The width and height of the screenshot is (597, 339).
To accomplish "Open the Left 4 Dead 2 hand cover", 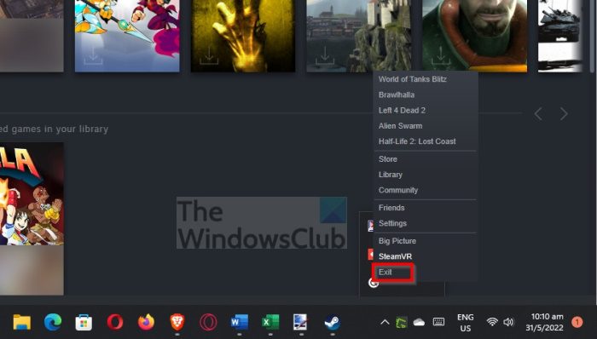I will click(243, 36).
